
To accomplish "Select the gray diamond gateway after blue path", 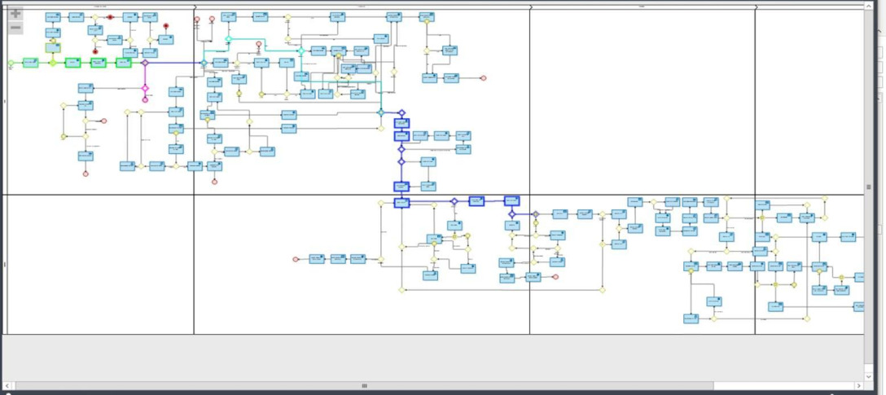I will (x=535, y=214).
